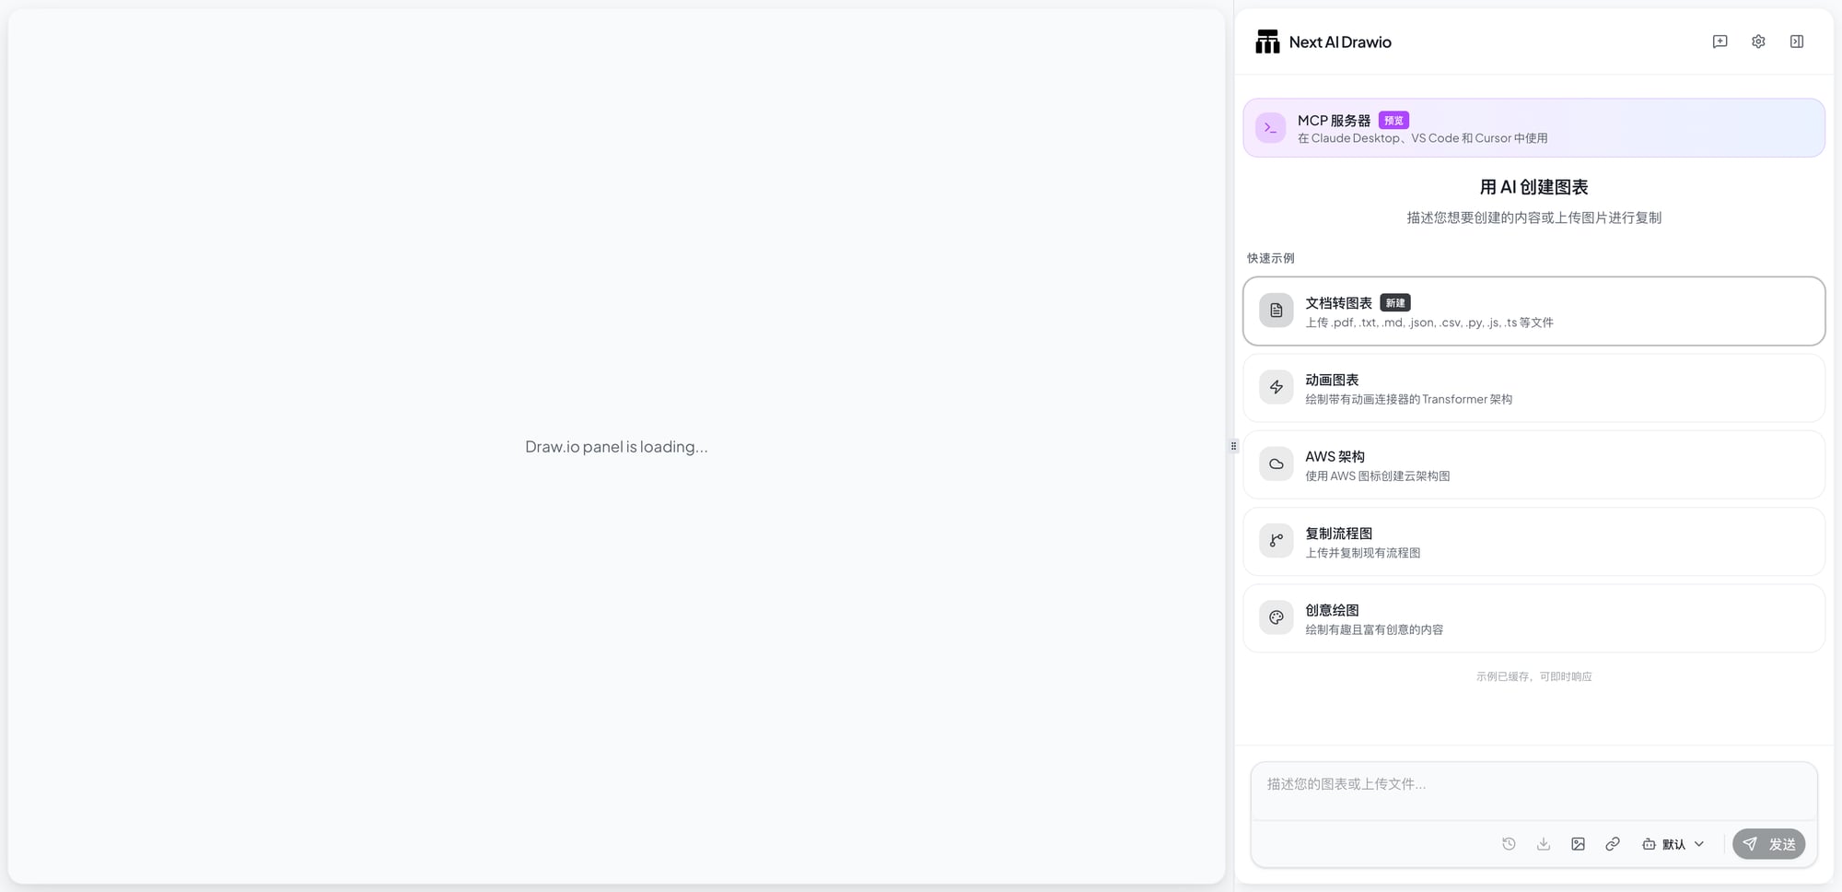The width and height of the screenshot is (1842, 892).
Task: Select the 动画图表 Transformer example
Action: [1533, 387]
